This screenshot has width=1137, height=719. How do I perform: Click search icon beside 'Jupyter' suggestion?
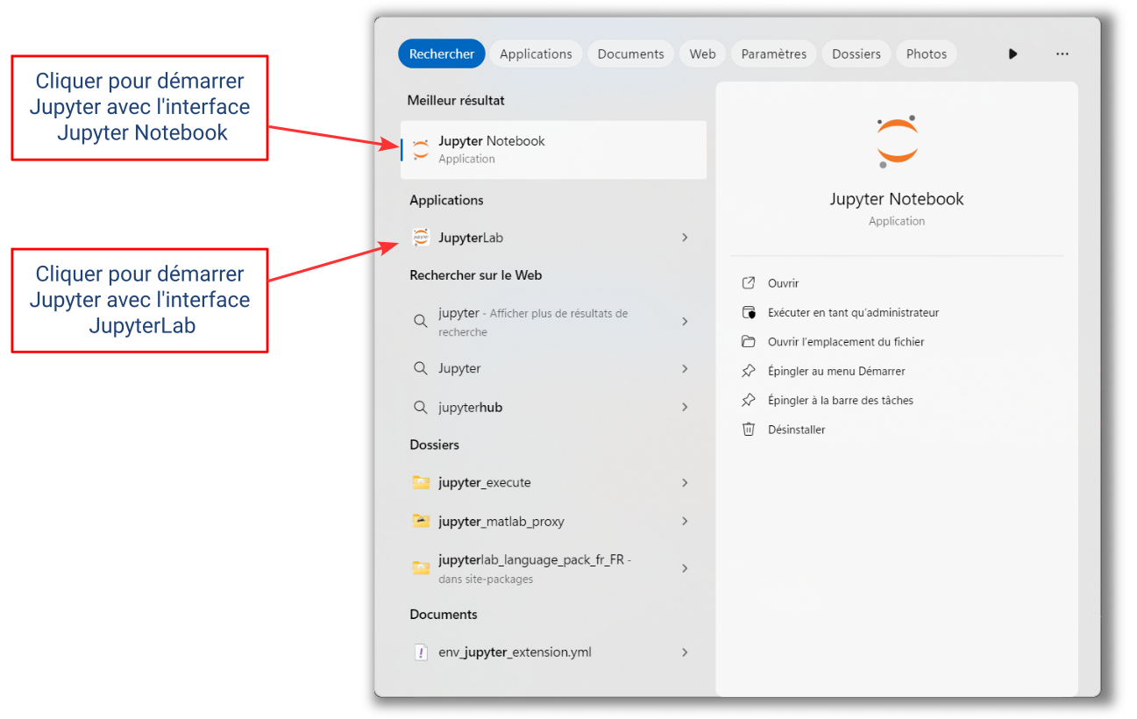tap(421, 368)
